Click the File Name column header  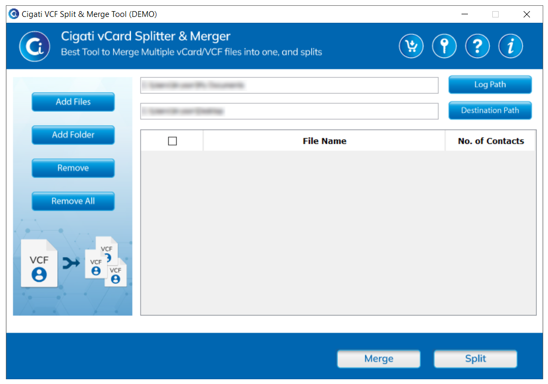(x=324, y=141)
